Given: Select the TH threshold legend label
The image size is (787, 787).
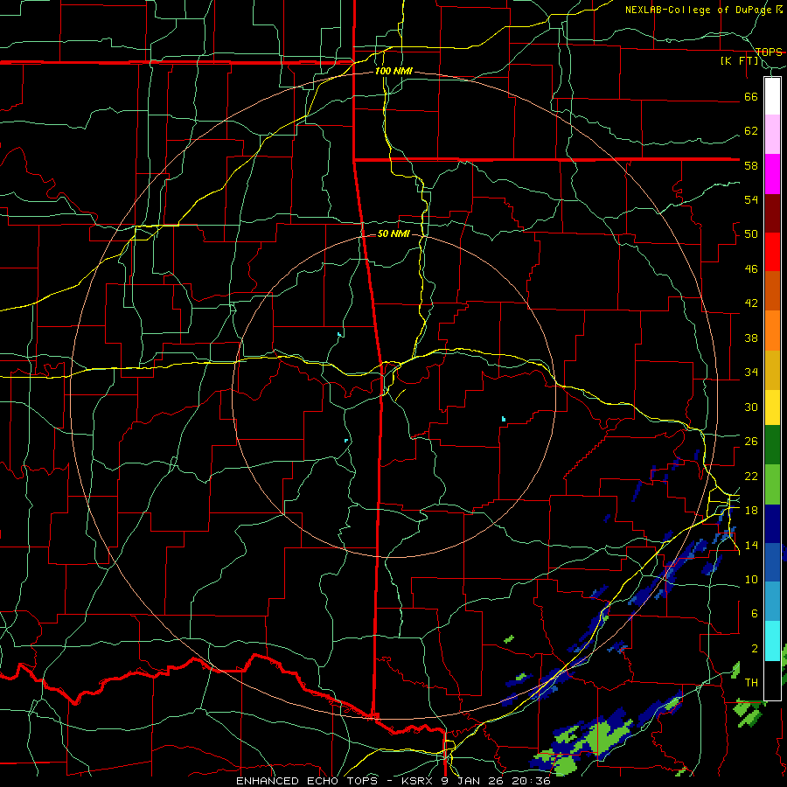Looking at the screenshot, I should (x=751, y=683).
